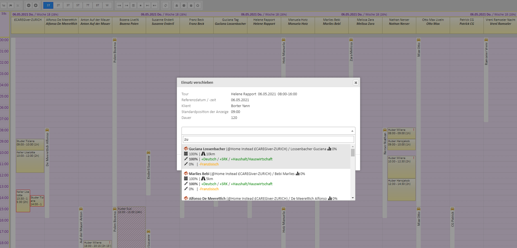Select Huber Milena 08:00 - 09:00 appointment
Viewport: 517px width, 248px height.
[x=402, y=133]
